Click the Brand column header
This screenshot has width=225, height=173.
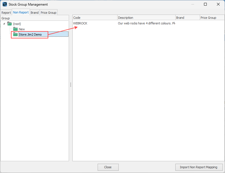(x=188, y=18)
